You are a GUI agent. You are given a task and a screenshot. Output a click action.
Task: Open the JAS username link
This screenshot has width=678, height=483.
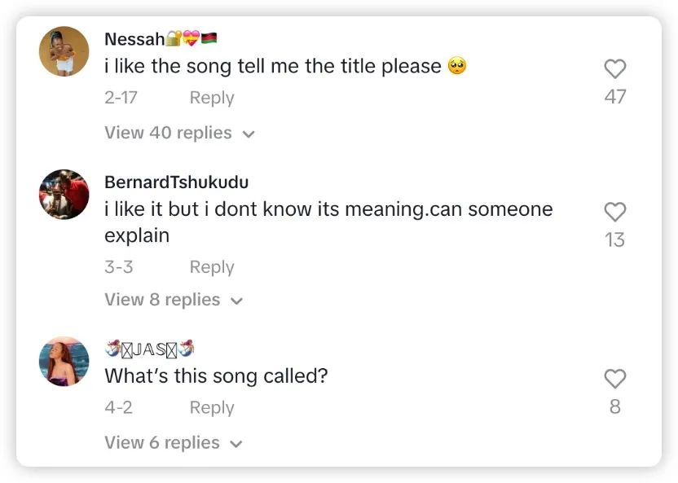149,349
